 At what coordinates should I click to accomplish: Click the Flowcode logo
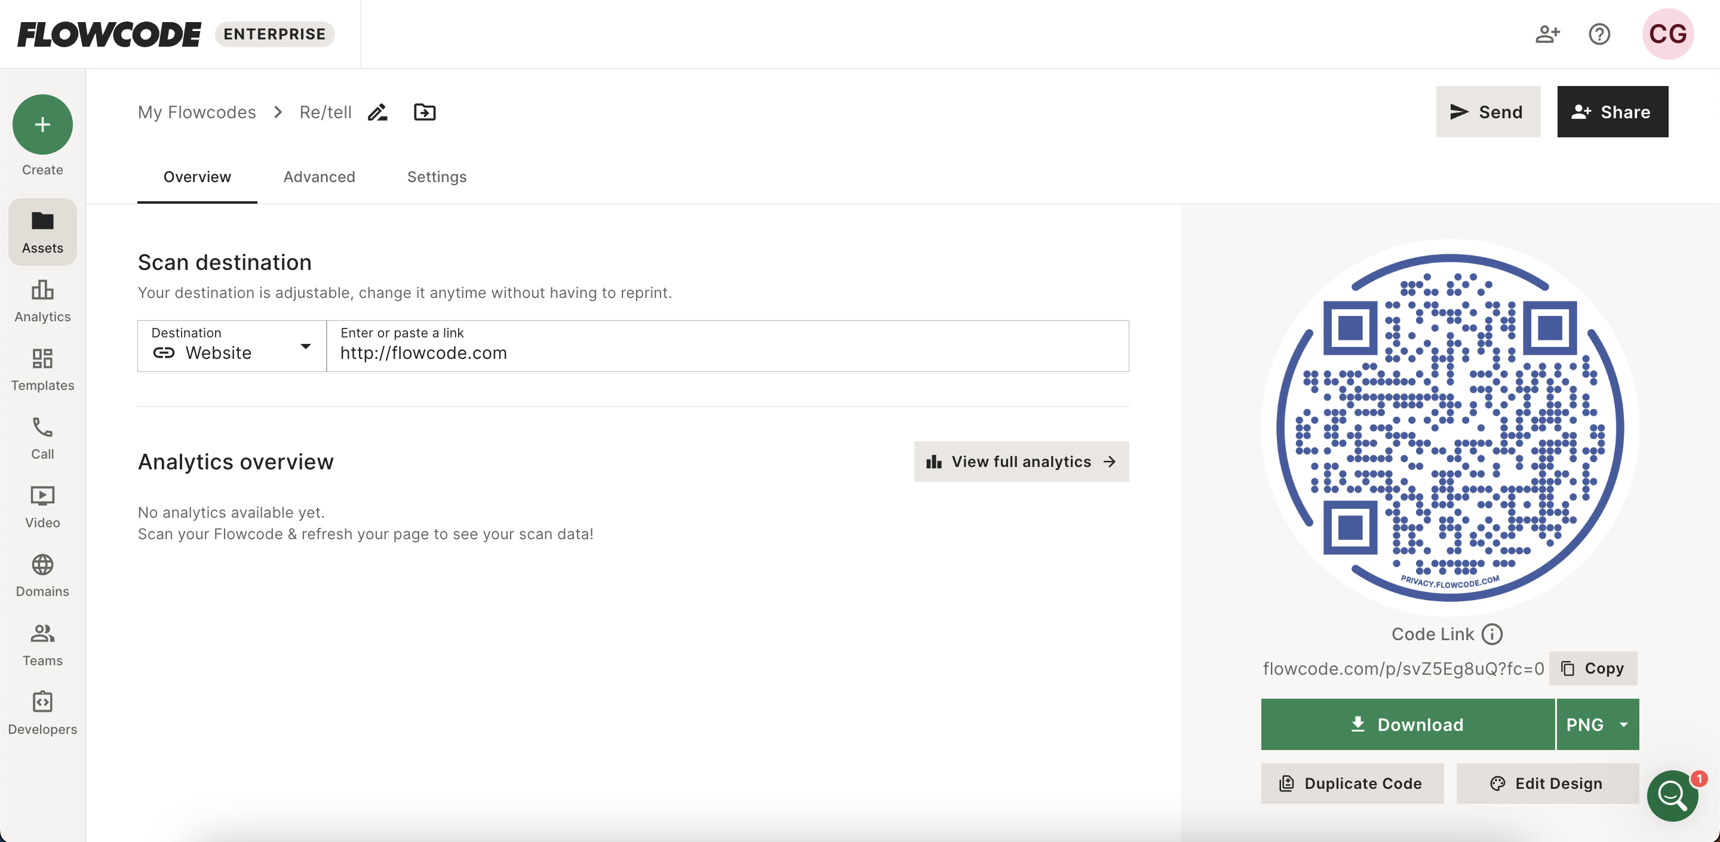(109, 34)
